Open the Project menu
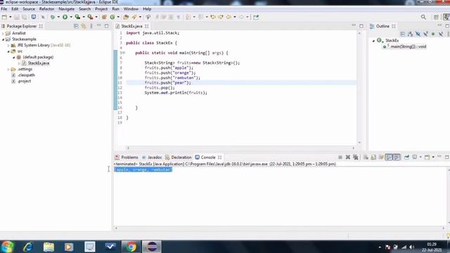Screen dimensions: 450x253 [101, 9]
